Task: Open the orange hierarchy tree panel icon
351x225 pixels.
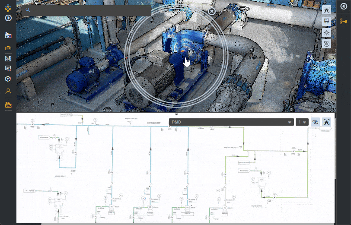Action: pyautogui.click(x=344, y=21)
